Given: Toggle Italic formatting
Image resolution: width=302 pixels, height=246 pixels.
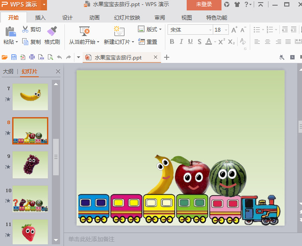Looking at the screenshot, I should [181, 42].
